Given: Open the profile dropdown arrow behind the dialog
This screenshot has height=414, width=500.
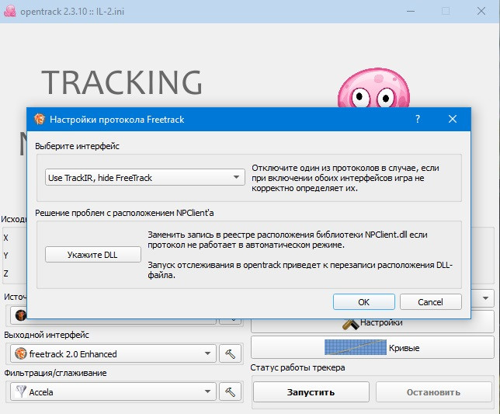Looking at the screenshot, I should coord(485,298).
